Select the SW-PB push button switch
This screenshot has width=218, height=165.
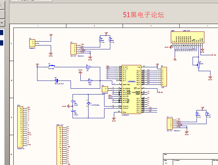(52, 66)
